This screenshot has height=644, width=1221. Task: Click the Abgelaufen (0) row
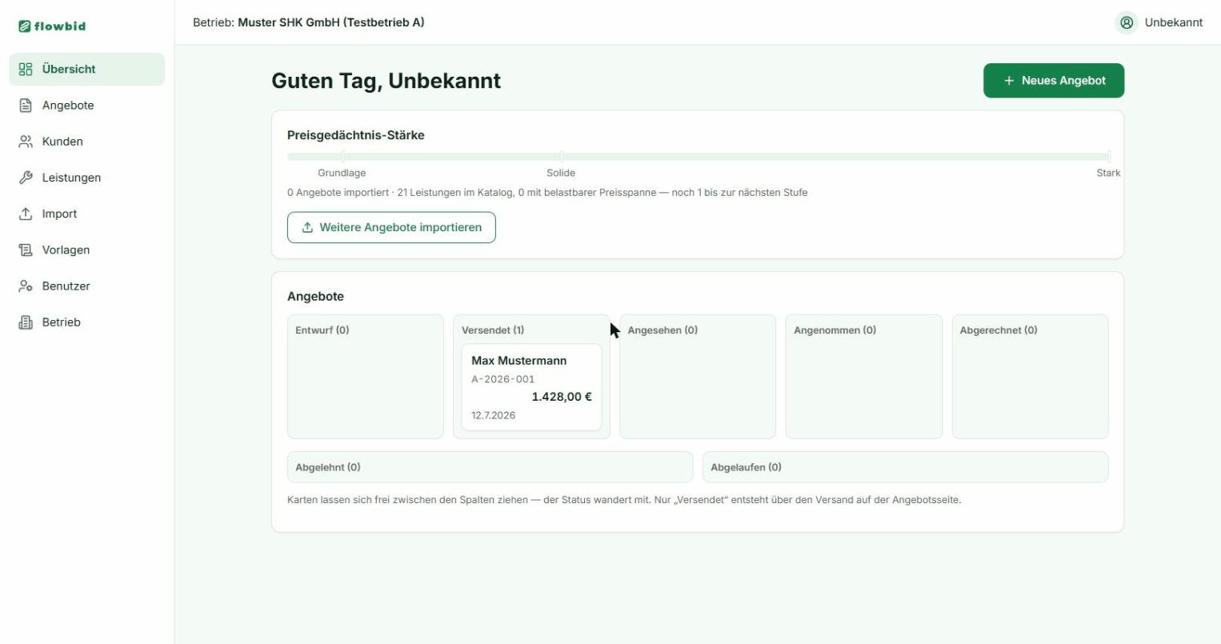point(906,467)
